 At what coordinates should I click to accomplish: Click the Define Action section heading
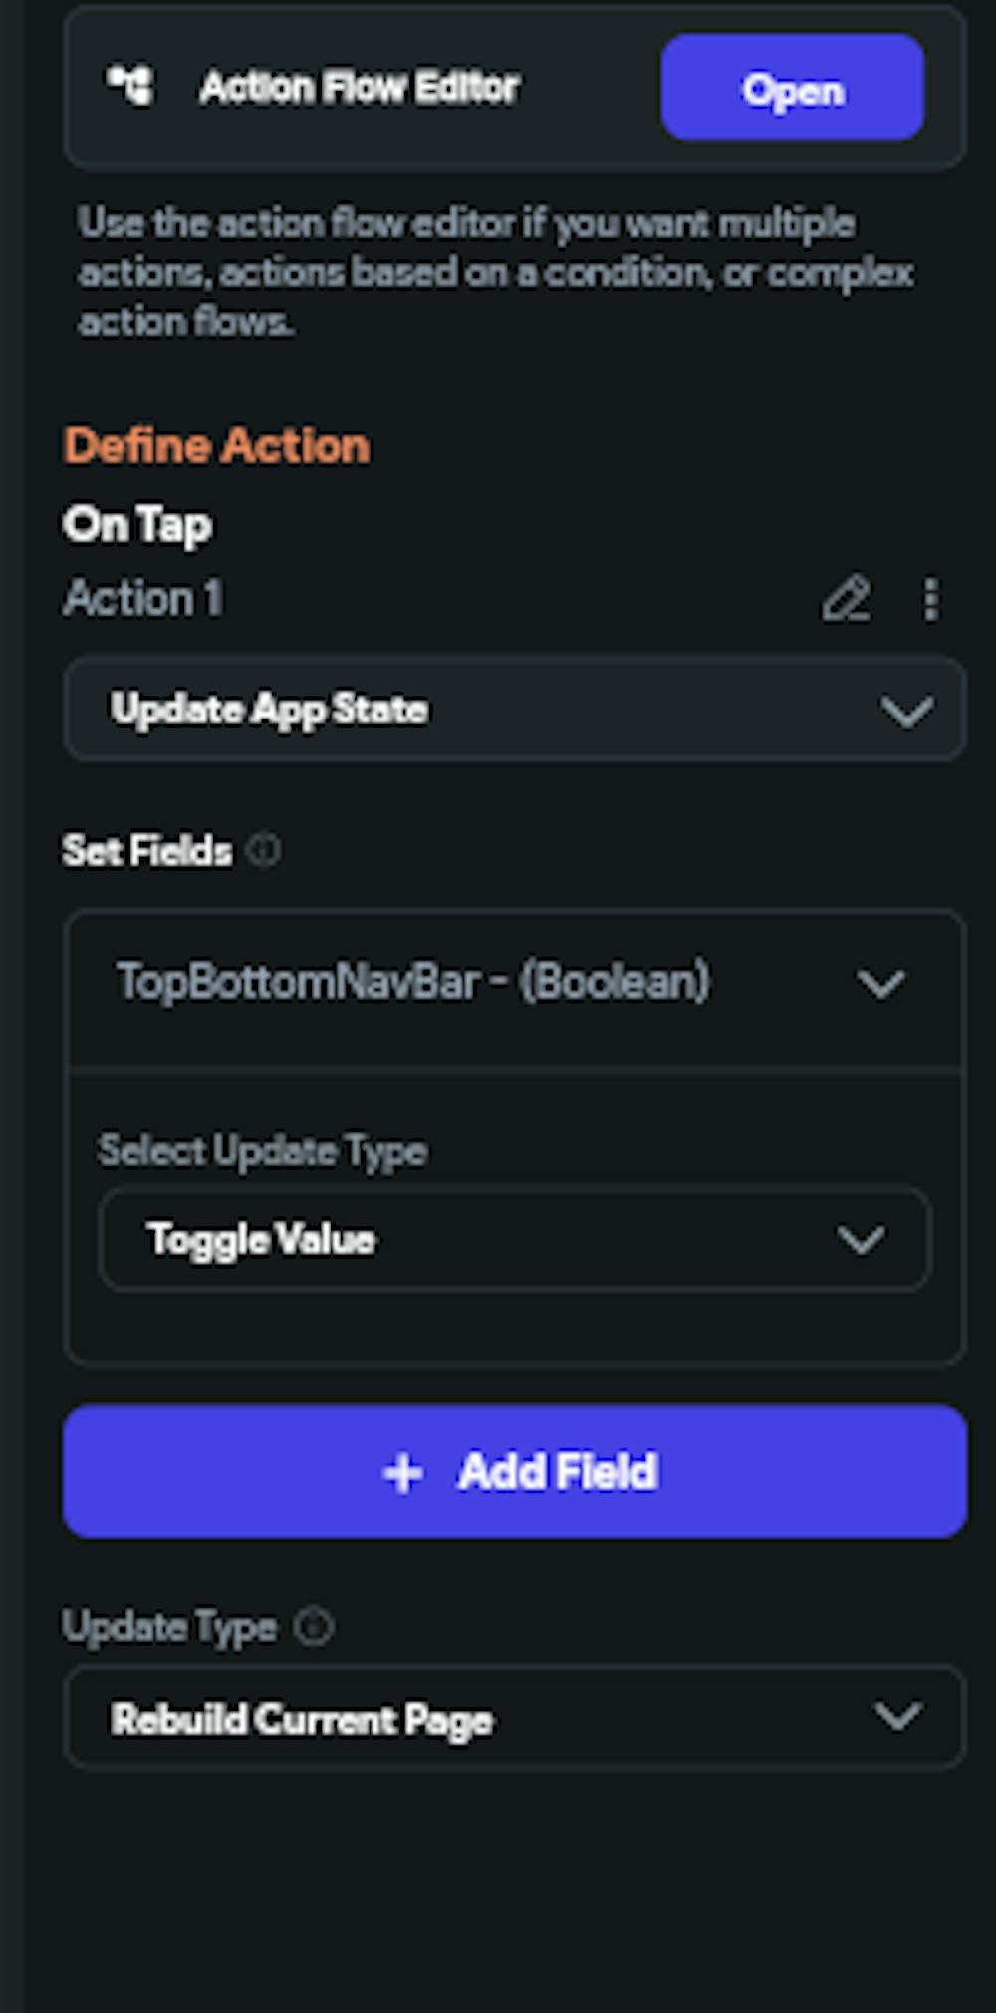click(217, 445)
